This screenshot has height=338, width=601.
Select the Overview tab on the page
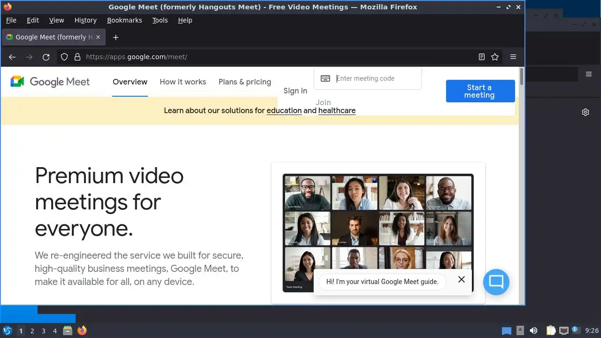[x=130, y=82]
